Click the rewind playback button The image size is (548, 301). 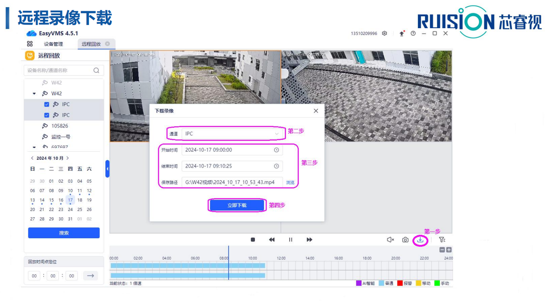pos(272,240)
